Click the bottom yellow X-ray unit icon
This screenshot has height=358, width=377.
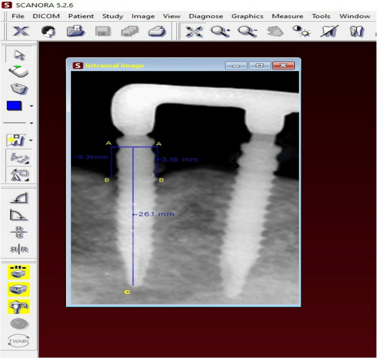pyautogui.click(x=19, y=306)
